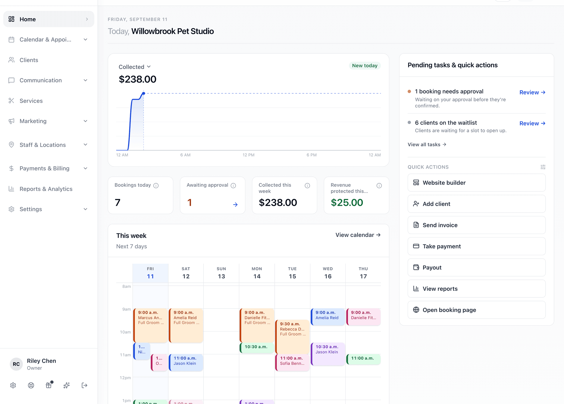Click the Communication chat bubble icon
Viewport: 564px width, 404px height.
click(11, 80)
